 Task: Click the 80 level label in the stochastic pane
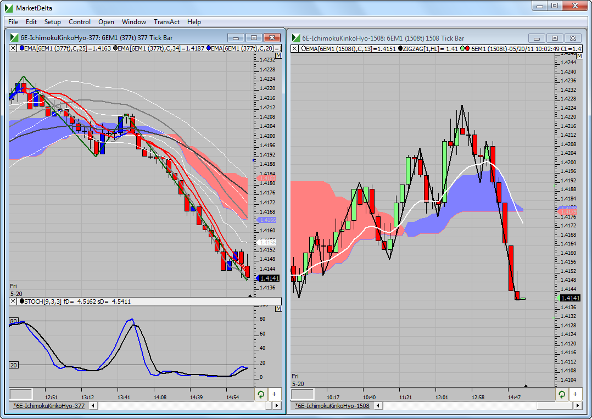pyautogui.click(x=14, y=321)
